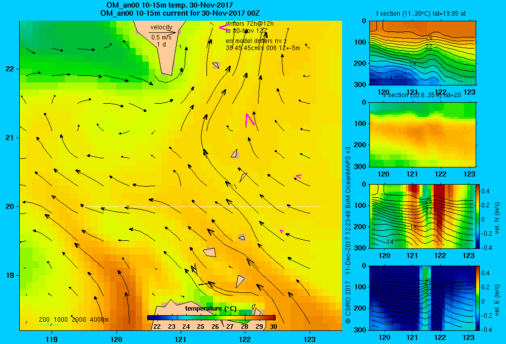Click longitude label '119' on main map axis
The height and width of the screenshot is (344, 506).
point(52,339)
